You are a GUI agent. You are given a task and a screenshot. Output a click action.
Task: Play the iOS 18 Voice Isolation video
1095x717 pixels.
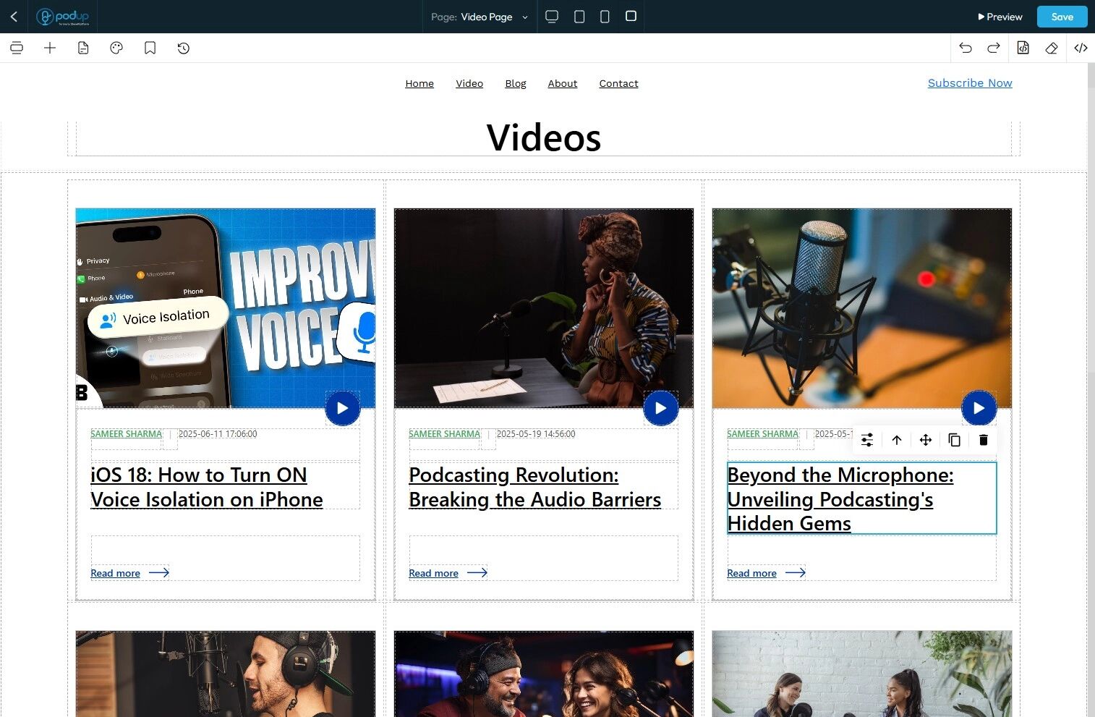click(343, 408)
